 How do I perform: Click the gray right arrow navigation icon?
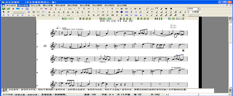[x=34, y=15]
